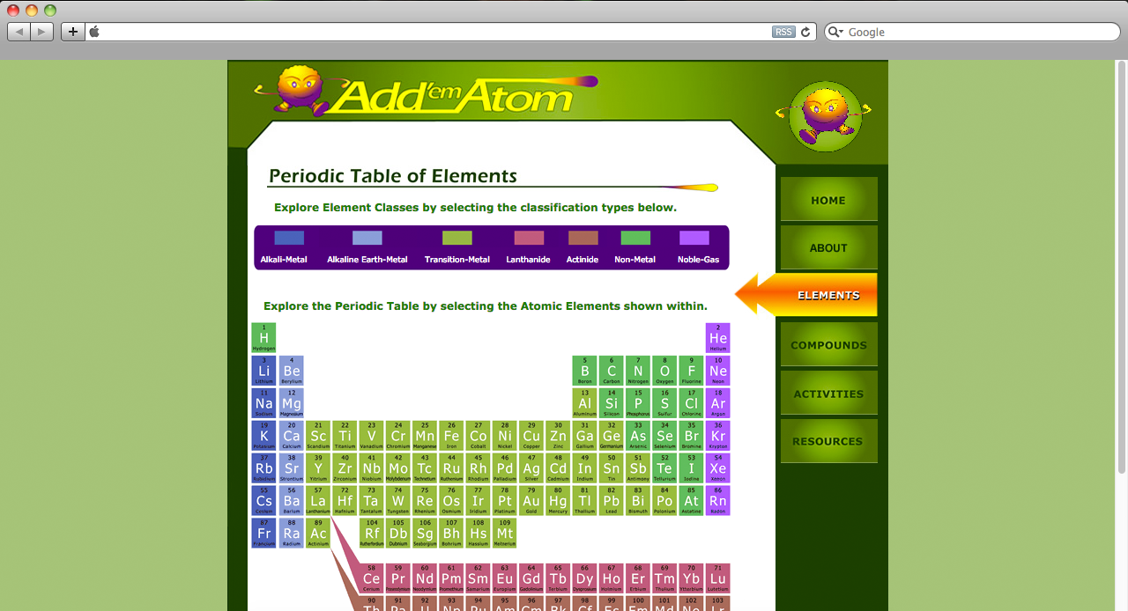1128x611 pixels.
Task: Click the page vertical scrollbar
Action: [x=1122, y=264]
